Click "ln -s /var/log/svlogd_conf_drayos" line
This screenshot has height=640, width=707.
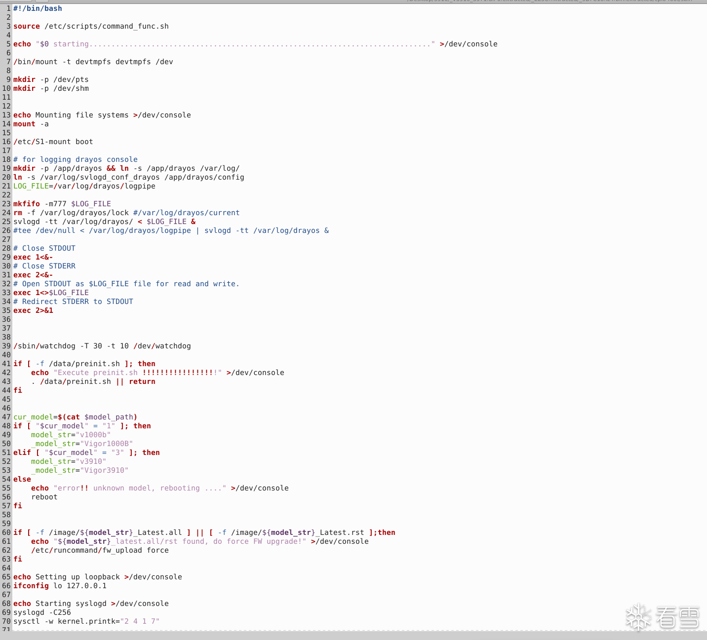(x=129, y=177)
